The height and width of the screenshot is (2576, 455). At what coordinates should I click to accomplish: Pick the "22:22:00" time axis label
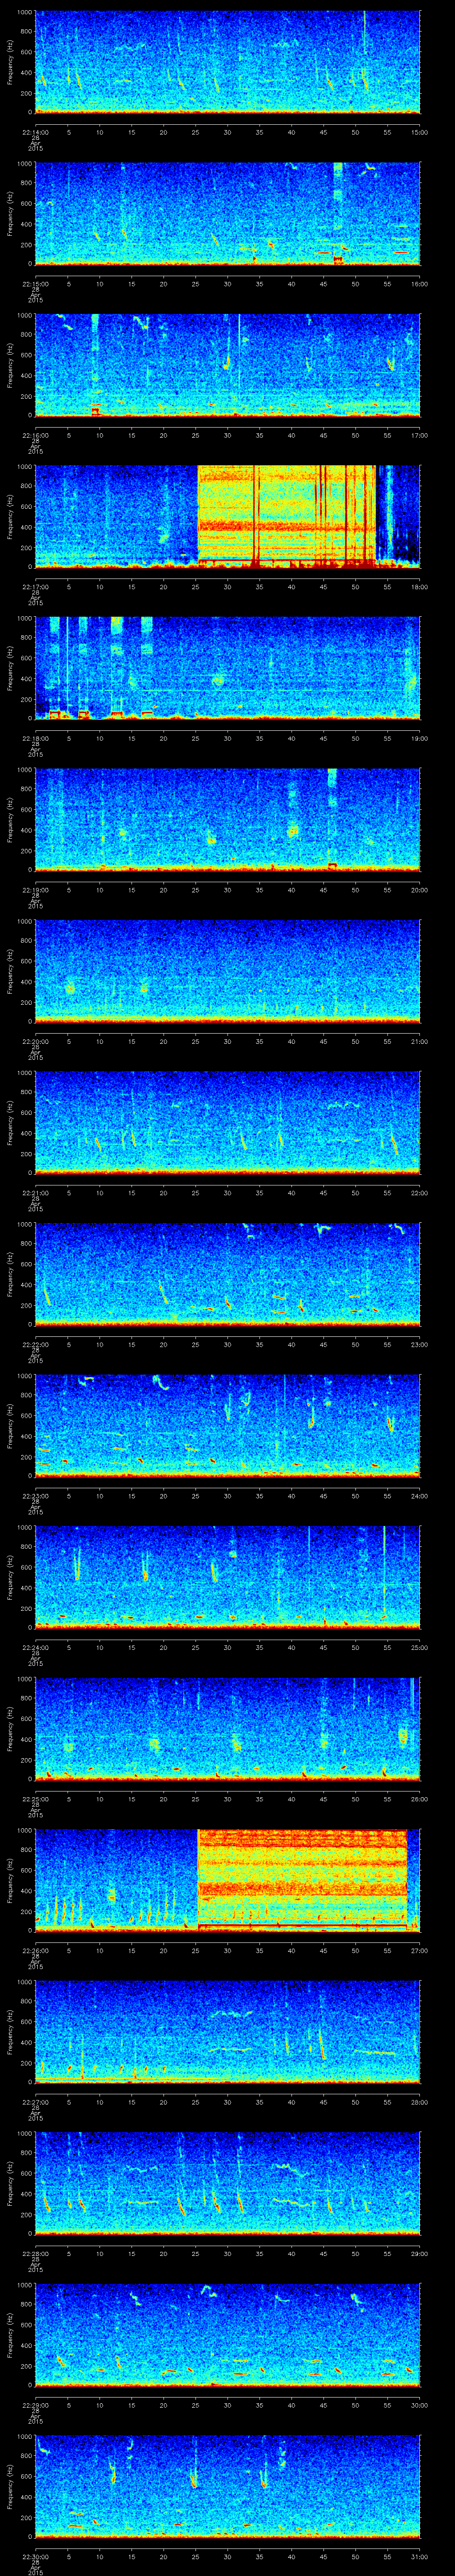coord(35,1344)
